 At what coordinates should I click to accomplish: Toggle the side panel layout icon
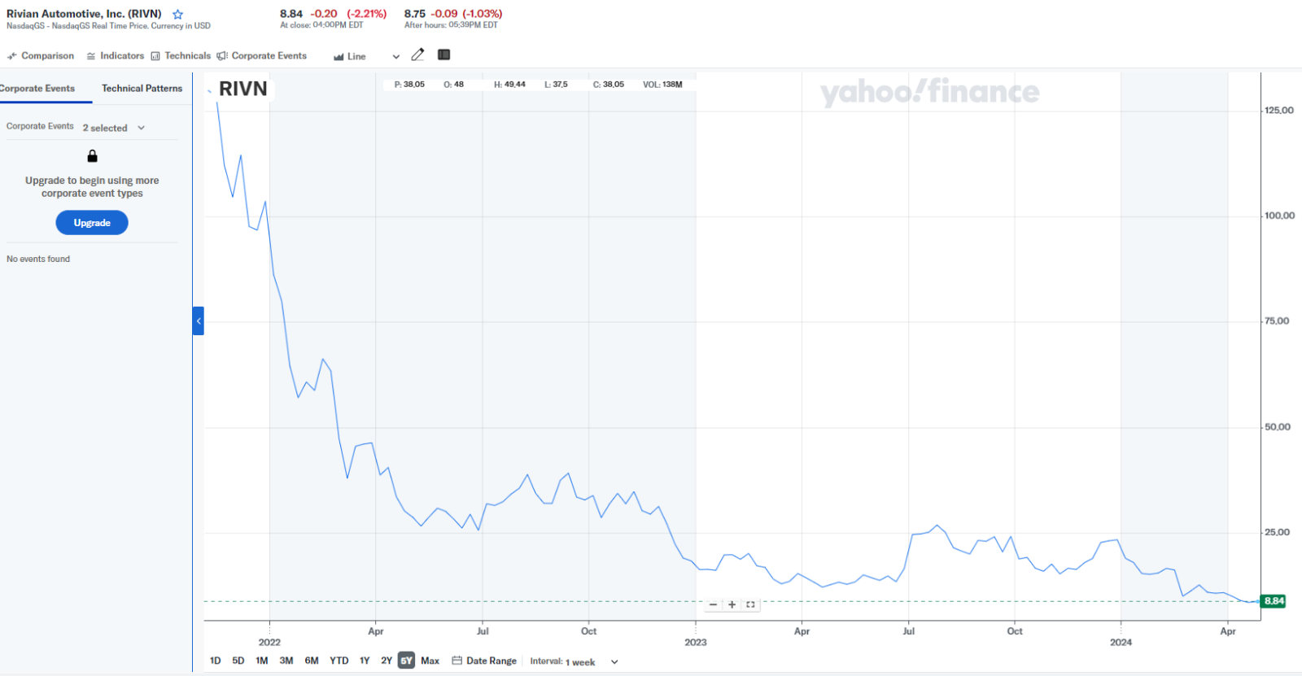click(x=444, y=55)
